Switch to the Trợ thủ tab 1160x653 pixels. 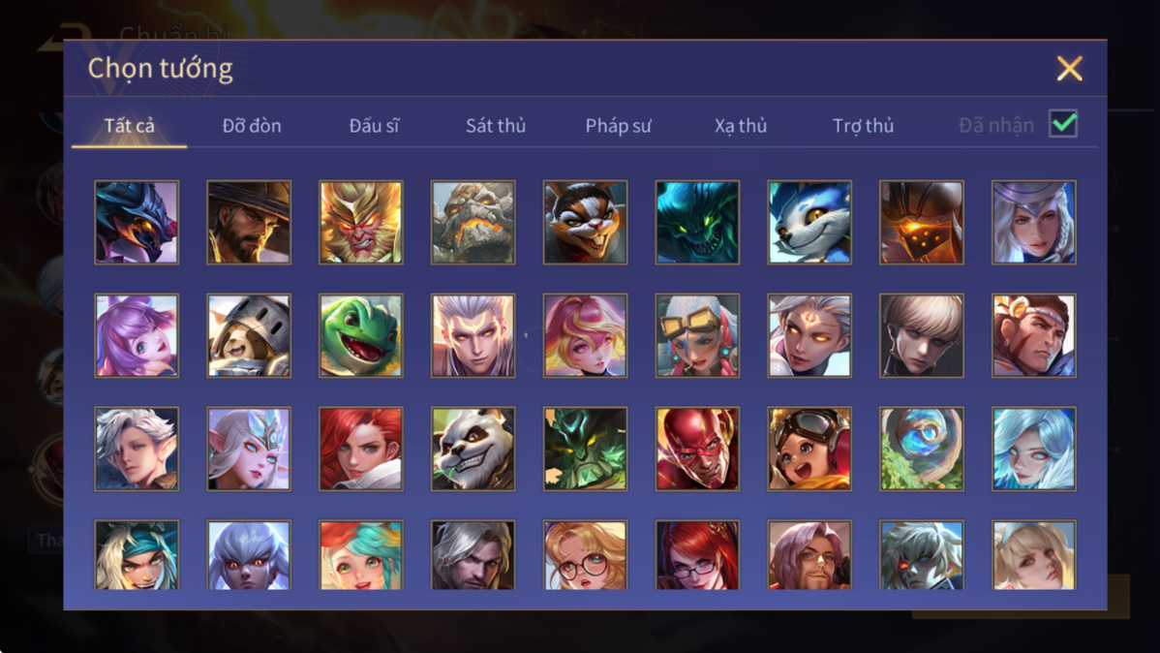tap(864, 126)
